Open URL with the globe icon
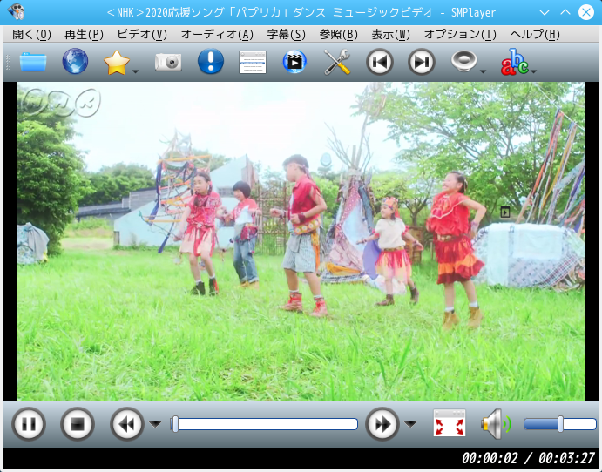Screen dimensions: 602x472 pyautogui.click(x=75, y=62)
